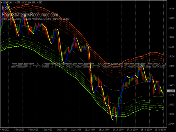
Task: Click the USDJPY,H1 symbol title
Action: [x=8, y=2]
